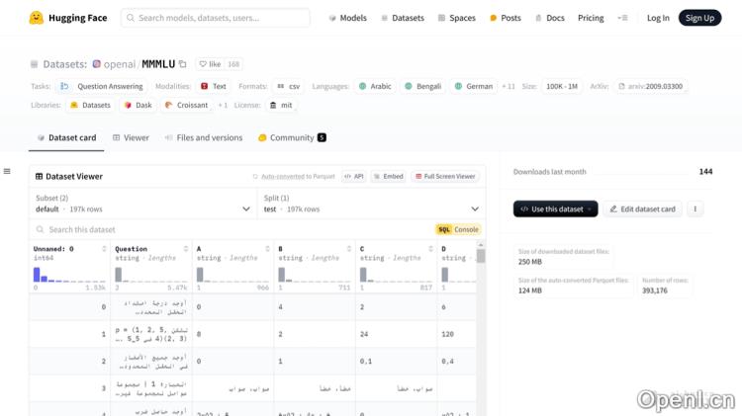Open the SQL Console
The image size is (742, 416).
click(x=459, y=229)
